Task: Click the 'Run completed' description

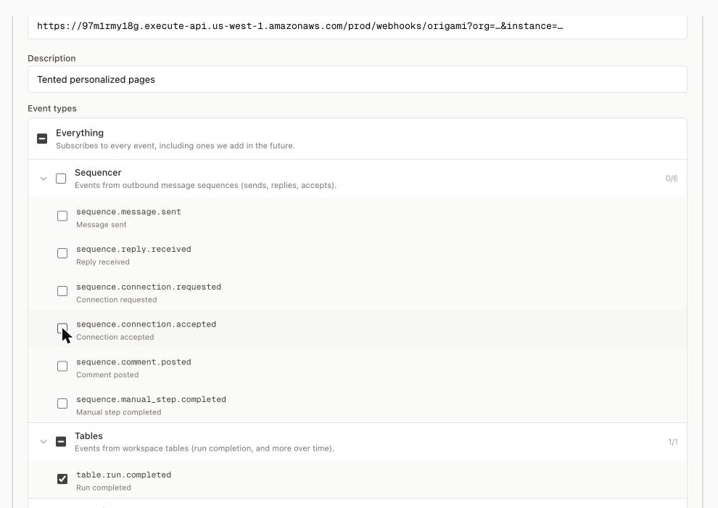Action: 104,488
